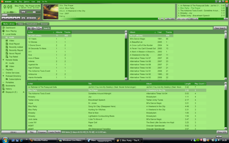Image resolution: width=229 pixels, height=143 pixels.
Task: Open the Play menu
Action: [20, 2]
